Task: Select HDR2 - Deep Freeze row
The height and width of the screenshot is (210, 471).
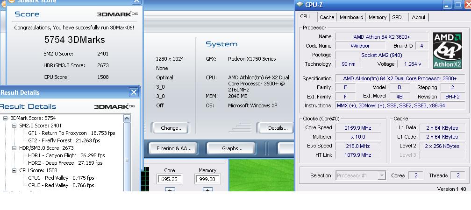Action: tap(65, 163)
